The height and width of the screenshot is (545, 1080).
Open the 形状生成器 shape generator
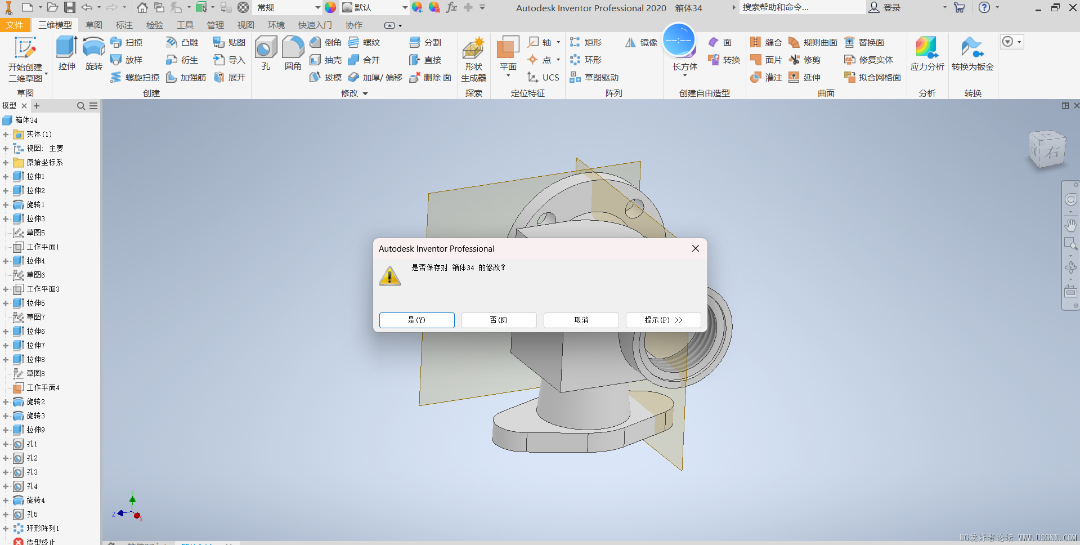tap(473, 59)
